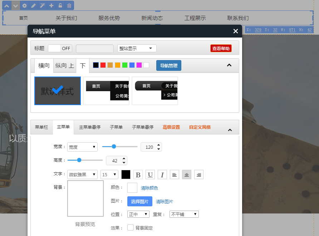The image size is (319, 236).
Task: Switch the 标题 title toggle from OFF
Action: 60,48
